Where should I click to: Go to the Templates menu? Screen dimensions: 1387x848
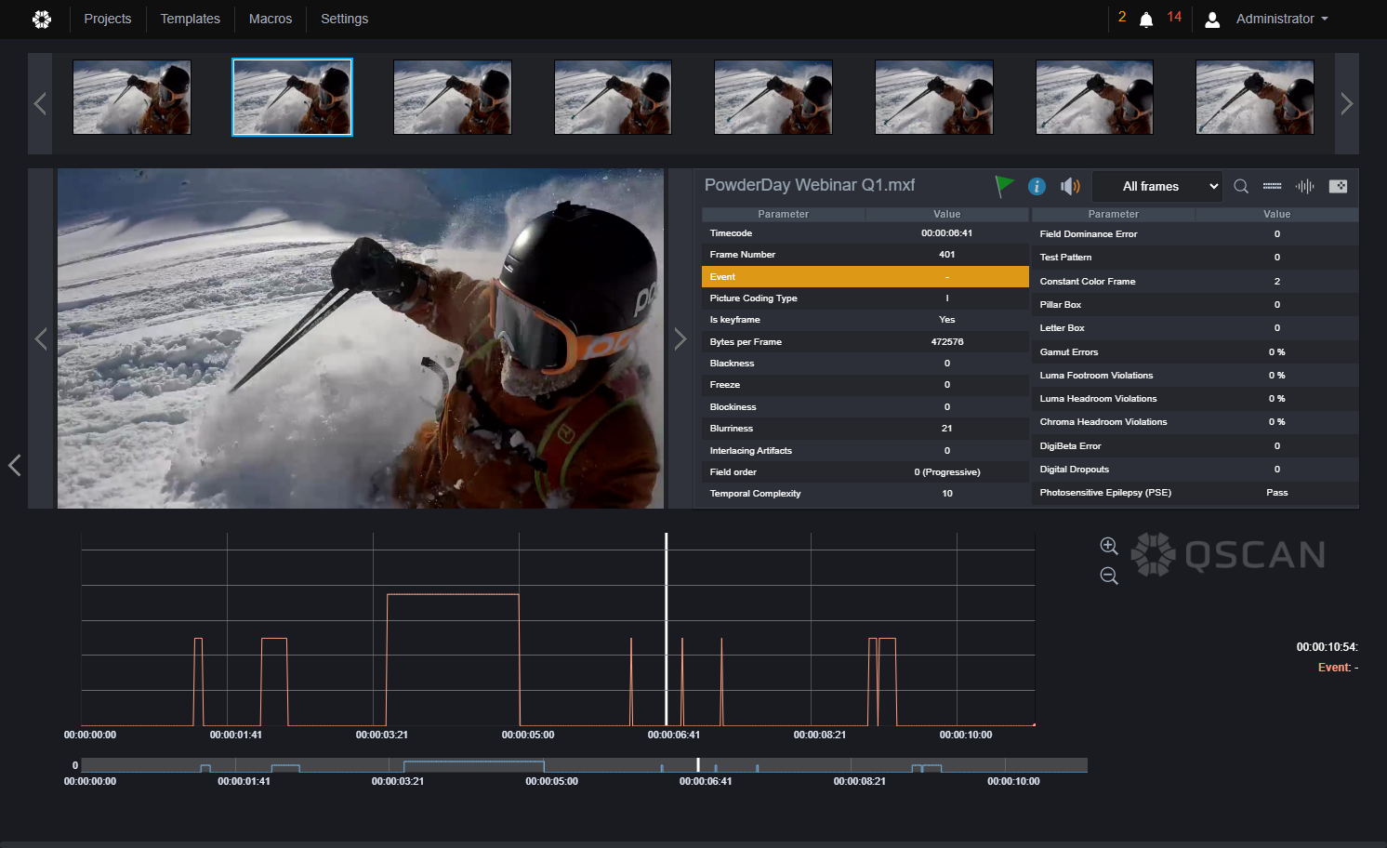pyautogui.click(x=191, y=19)
